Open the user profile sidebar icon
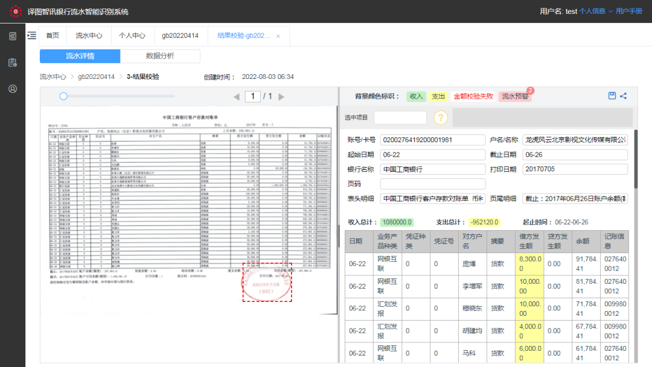652x367 pixels. 13,89
